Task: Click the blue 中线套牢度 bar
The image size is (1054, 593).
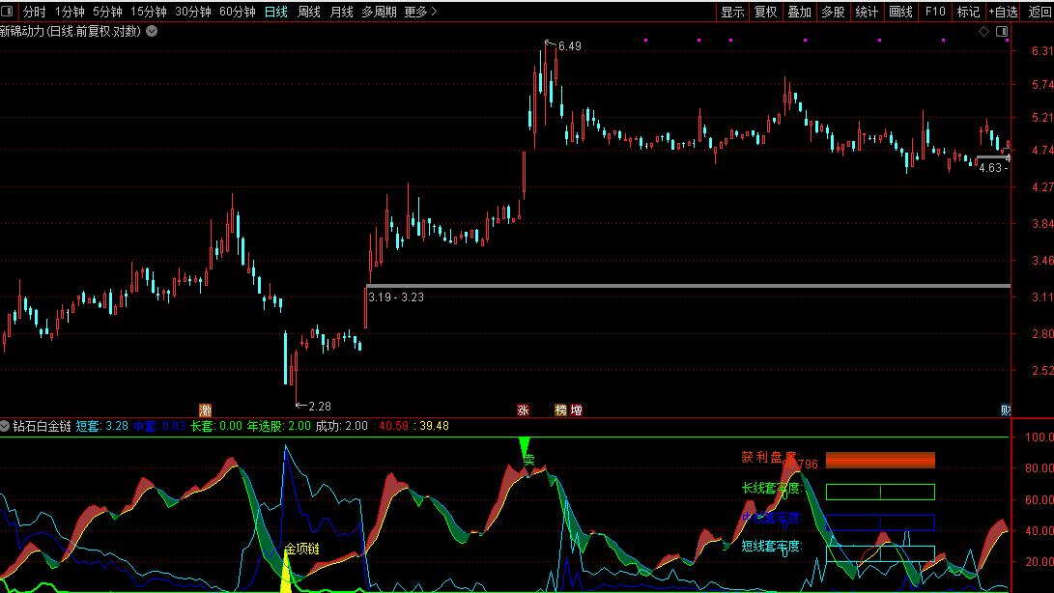Action: (x=880, y=523)
